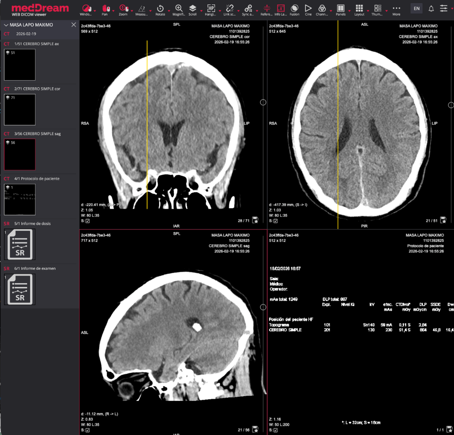Save axial viewport key image
Screen dimensions: 454x435
[x=443, y=220]
